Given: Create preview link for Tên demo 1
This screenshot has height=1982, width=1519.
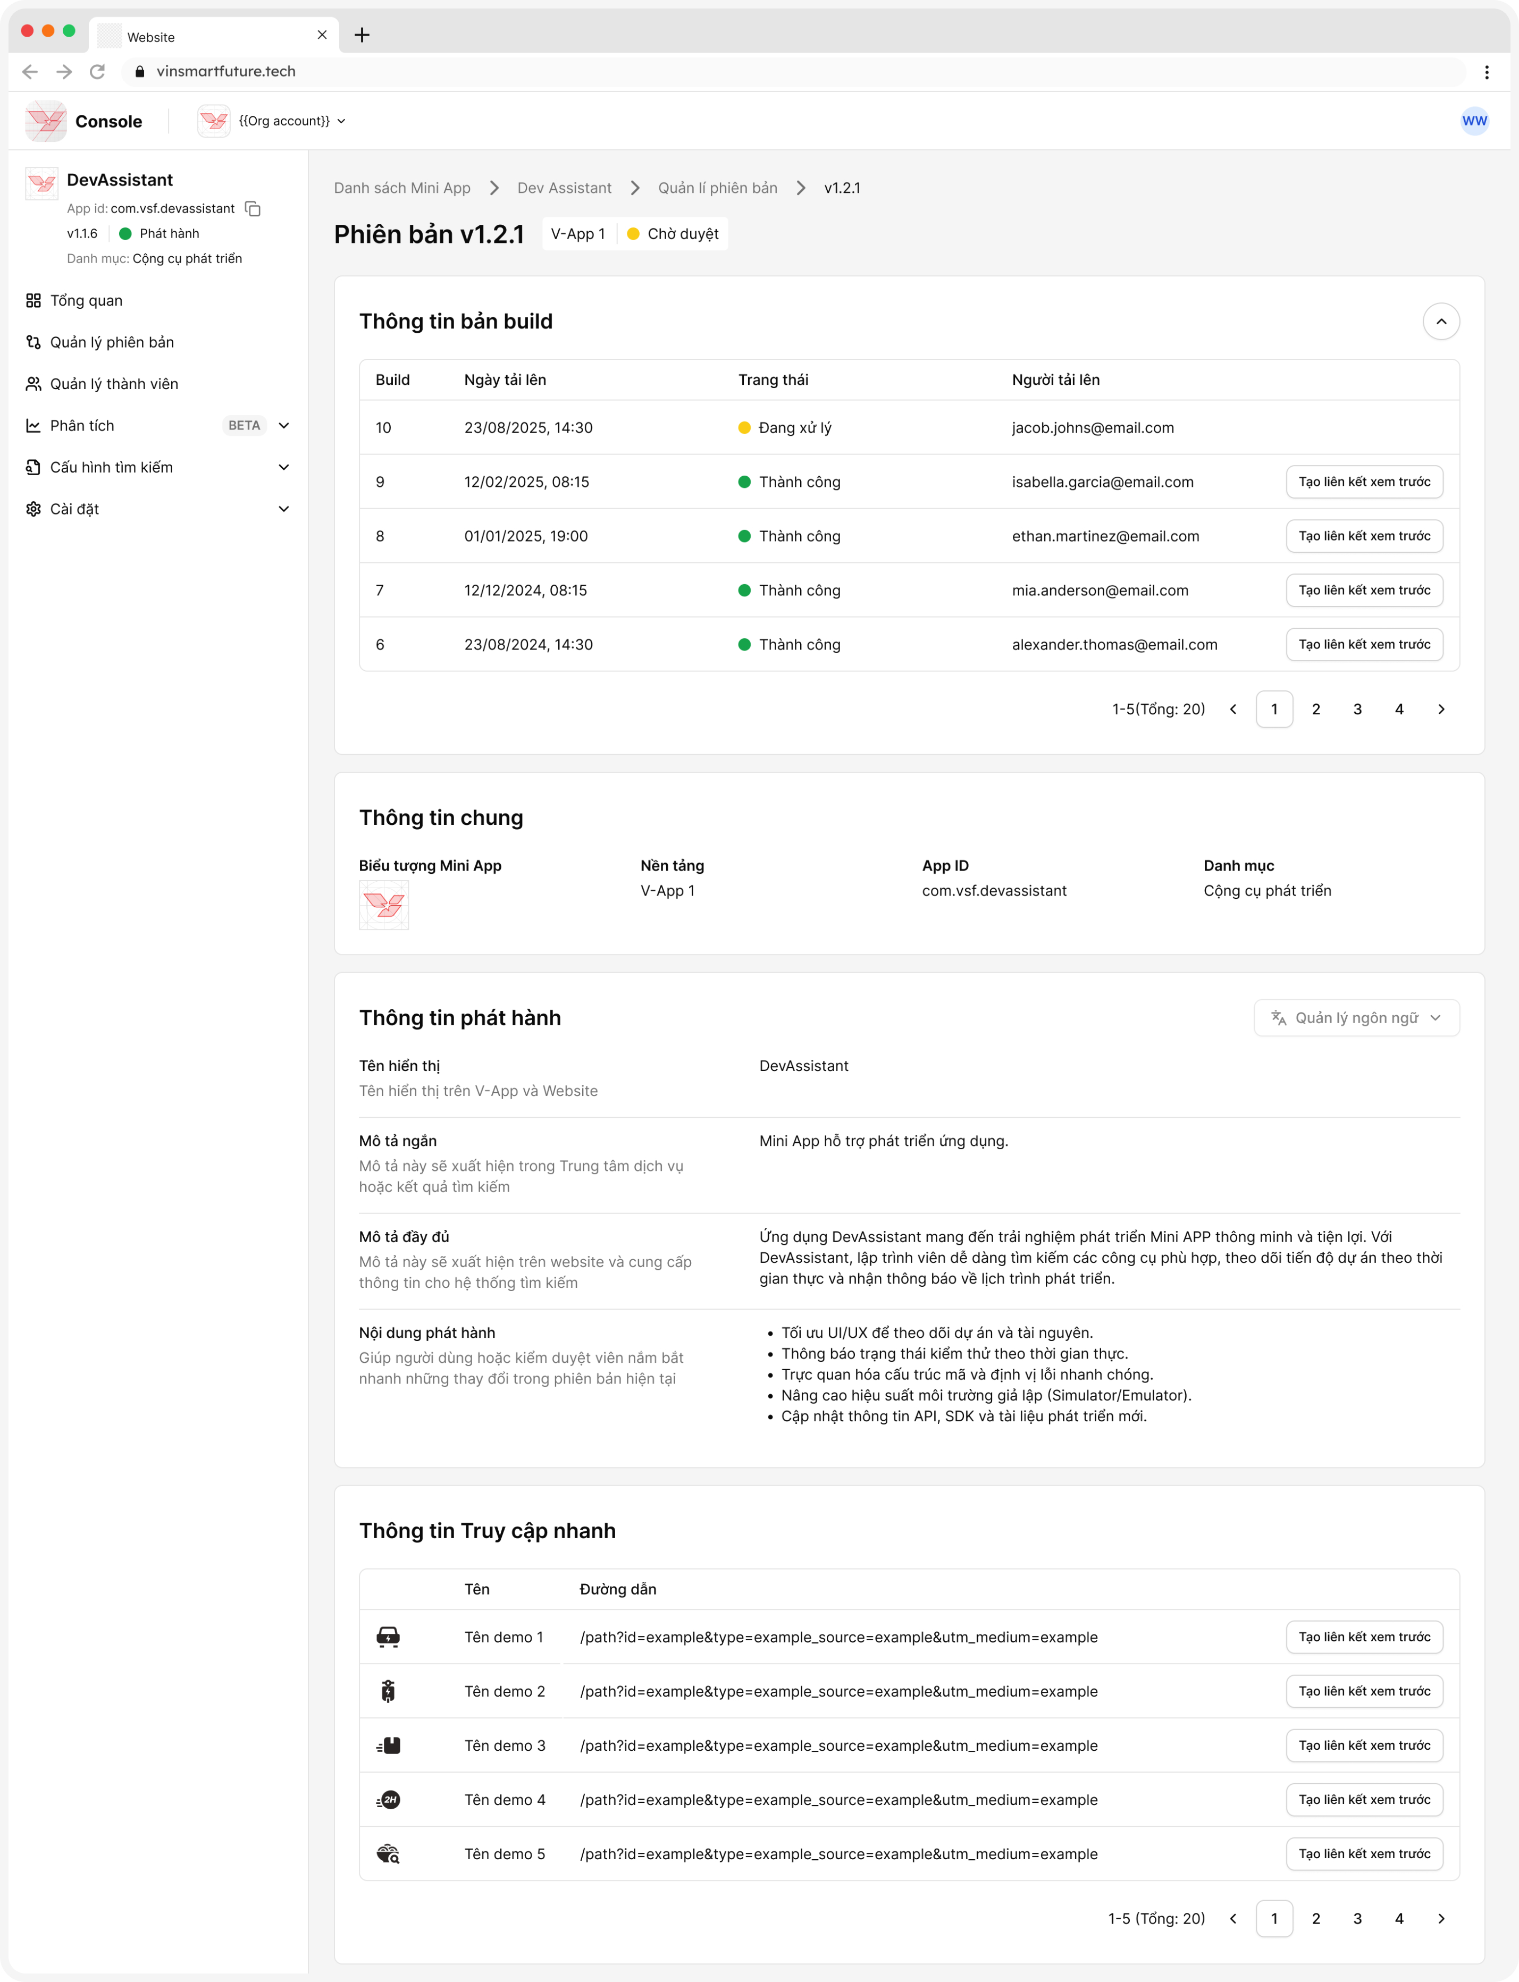Looking at the screenshot, I should (x=1364, y=1637).
